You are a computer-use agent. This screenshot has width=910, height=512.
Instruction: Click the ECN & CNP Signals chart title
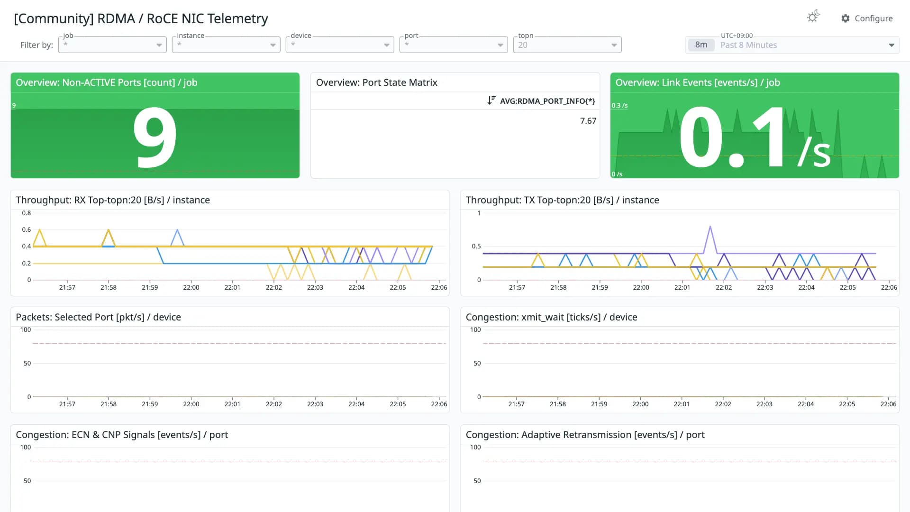(122, 435)
